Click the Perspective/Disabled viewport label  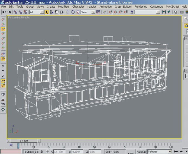point(19,18)
